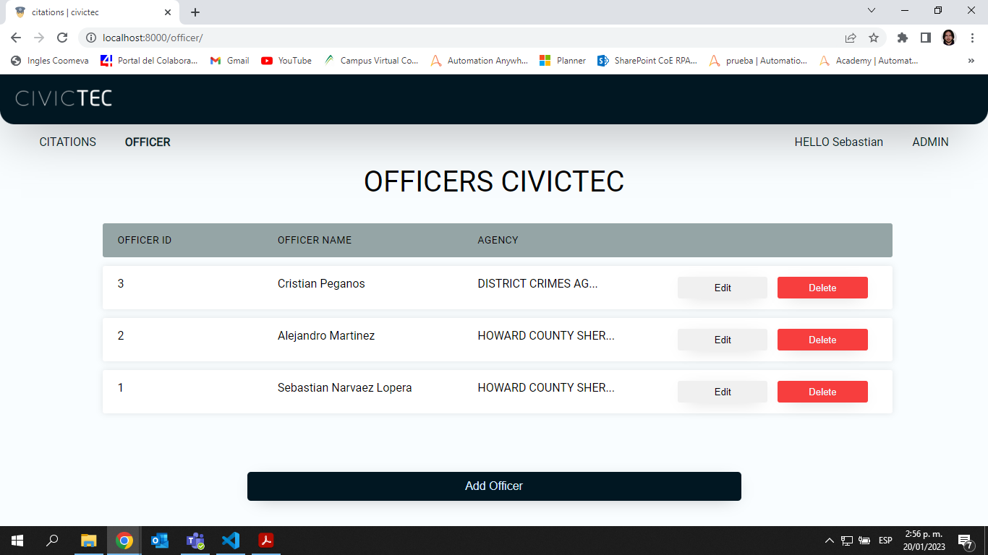Open the Portal del Colabora... bookmark
This screenshot has width=988, height=555.
coord(149,61)
